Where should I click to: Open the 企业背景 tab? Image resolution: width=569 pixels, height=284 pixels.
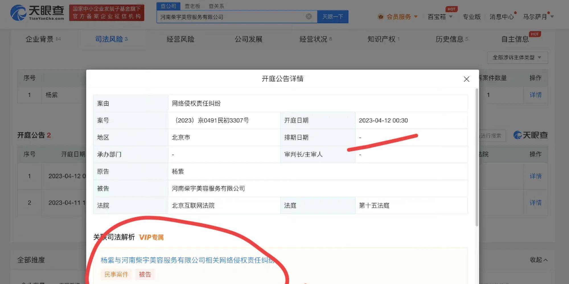(x=43, y=39)
